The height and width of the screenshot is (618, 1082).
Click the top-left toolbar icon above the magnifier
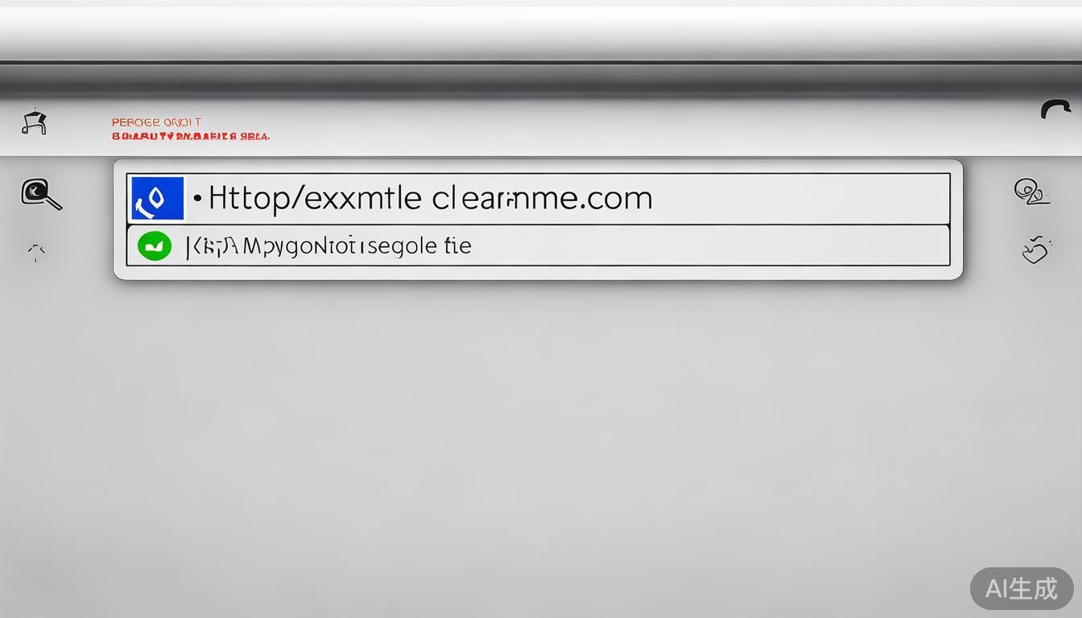(34, 122)
